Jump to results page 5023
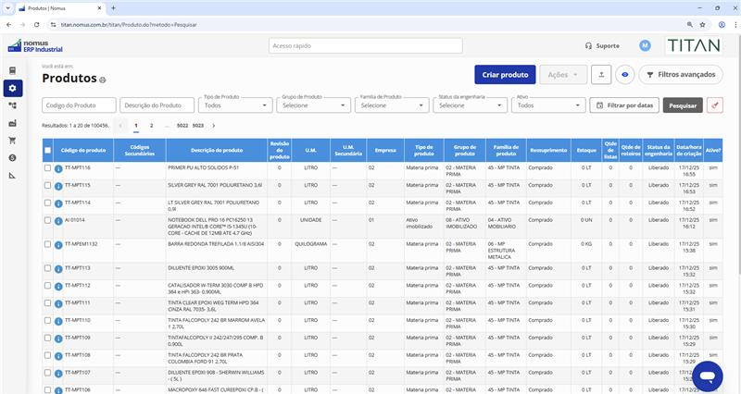 [197, 124]
